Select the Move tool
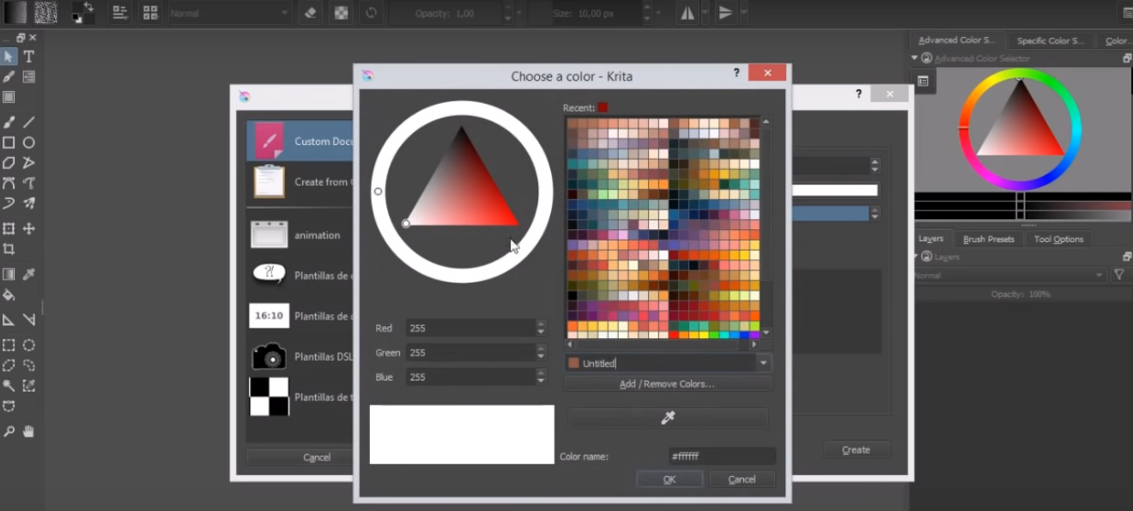The height and width of the screenshot is (511, 1133). 28,228
